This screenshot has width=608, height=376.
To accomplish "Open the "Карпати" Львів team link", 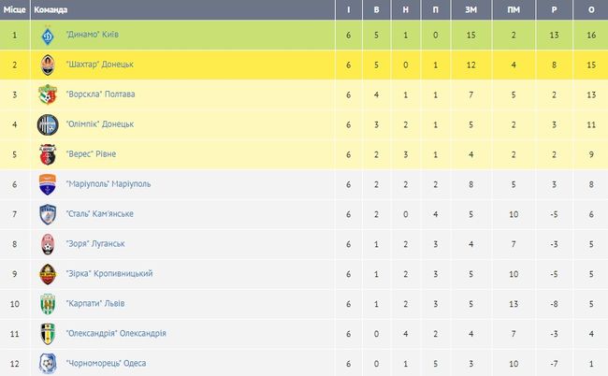I will click(x=95, y=304).
